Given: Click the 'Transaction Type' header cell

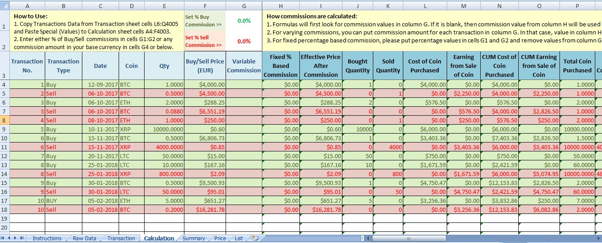Looking at the screenshot, I should (x=64, y=66).
